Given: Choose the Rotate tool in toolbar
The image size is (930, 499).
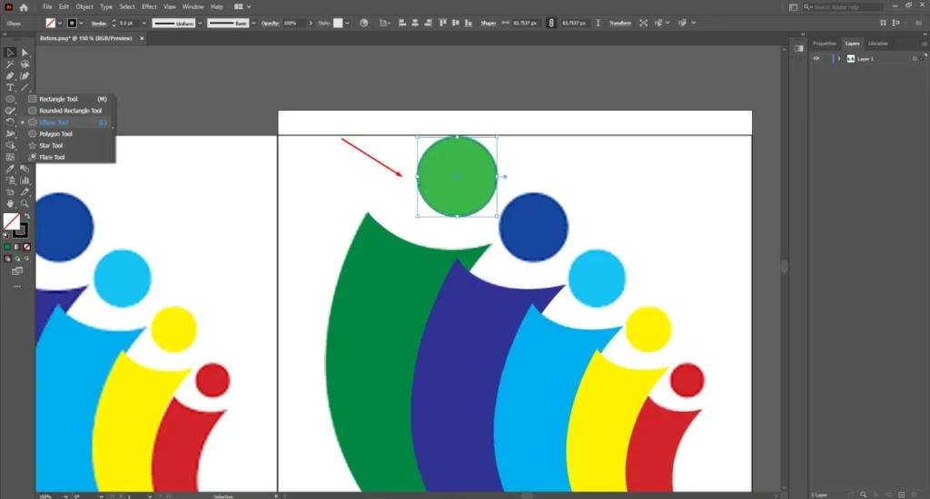Looking at the screenshot, I should pyautogui.click(x=10, y=122).
